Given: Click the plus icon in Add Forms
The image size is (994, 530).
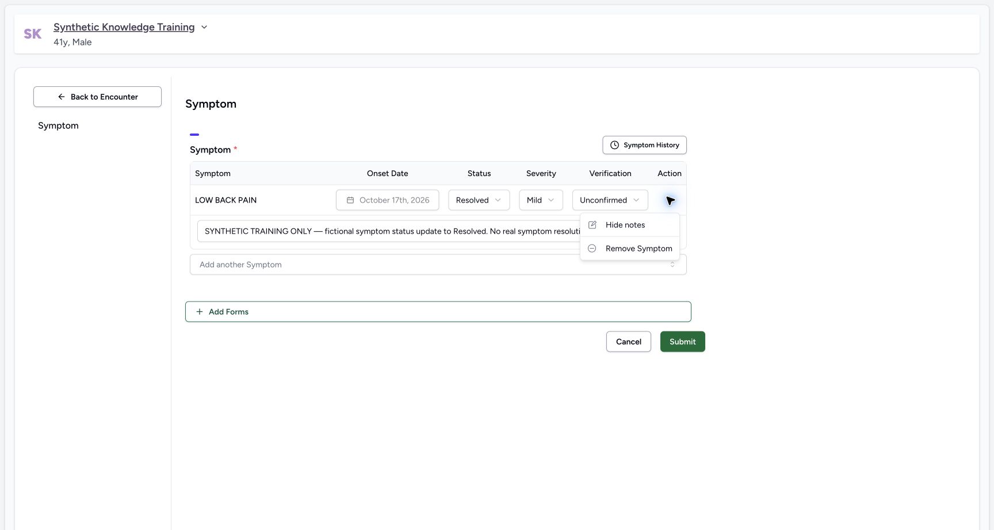Looking at the screenshot, I should point(200,312).
